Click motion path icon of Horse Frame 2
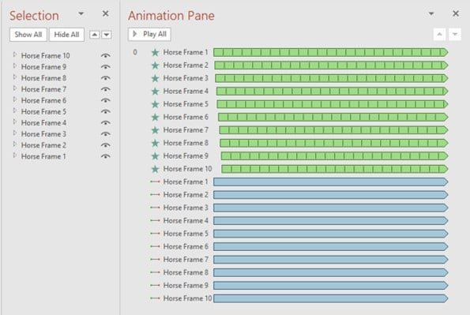 click(155, 194)
